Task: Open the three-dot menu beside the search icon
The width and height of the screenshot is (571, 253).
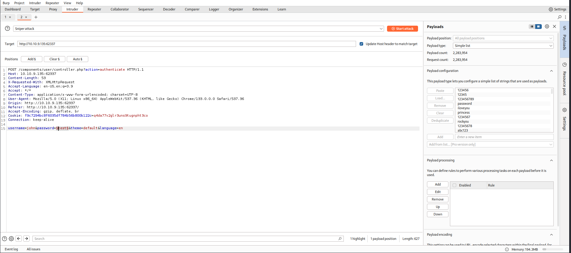Action: point(565,17)
